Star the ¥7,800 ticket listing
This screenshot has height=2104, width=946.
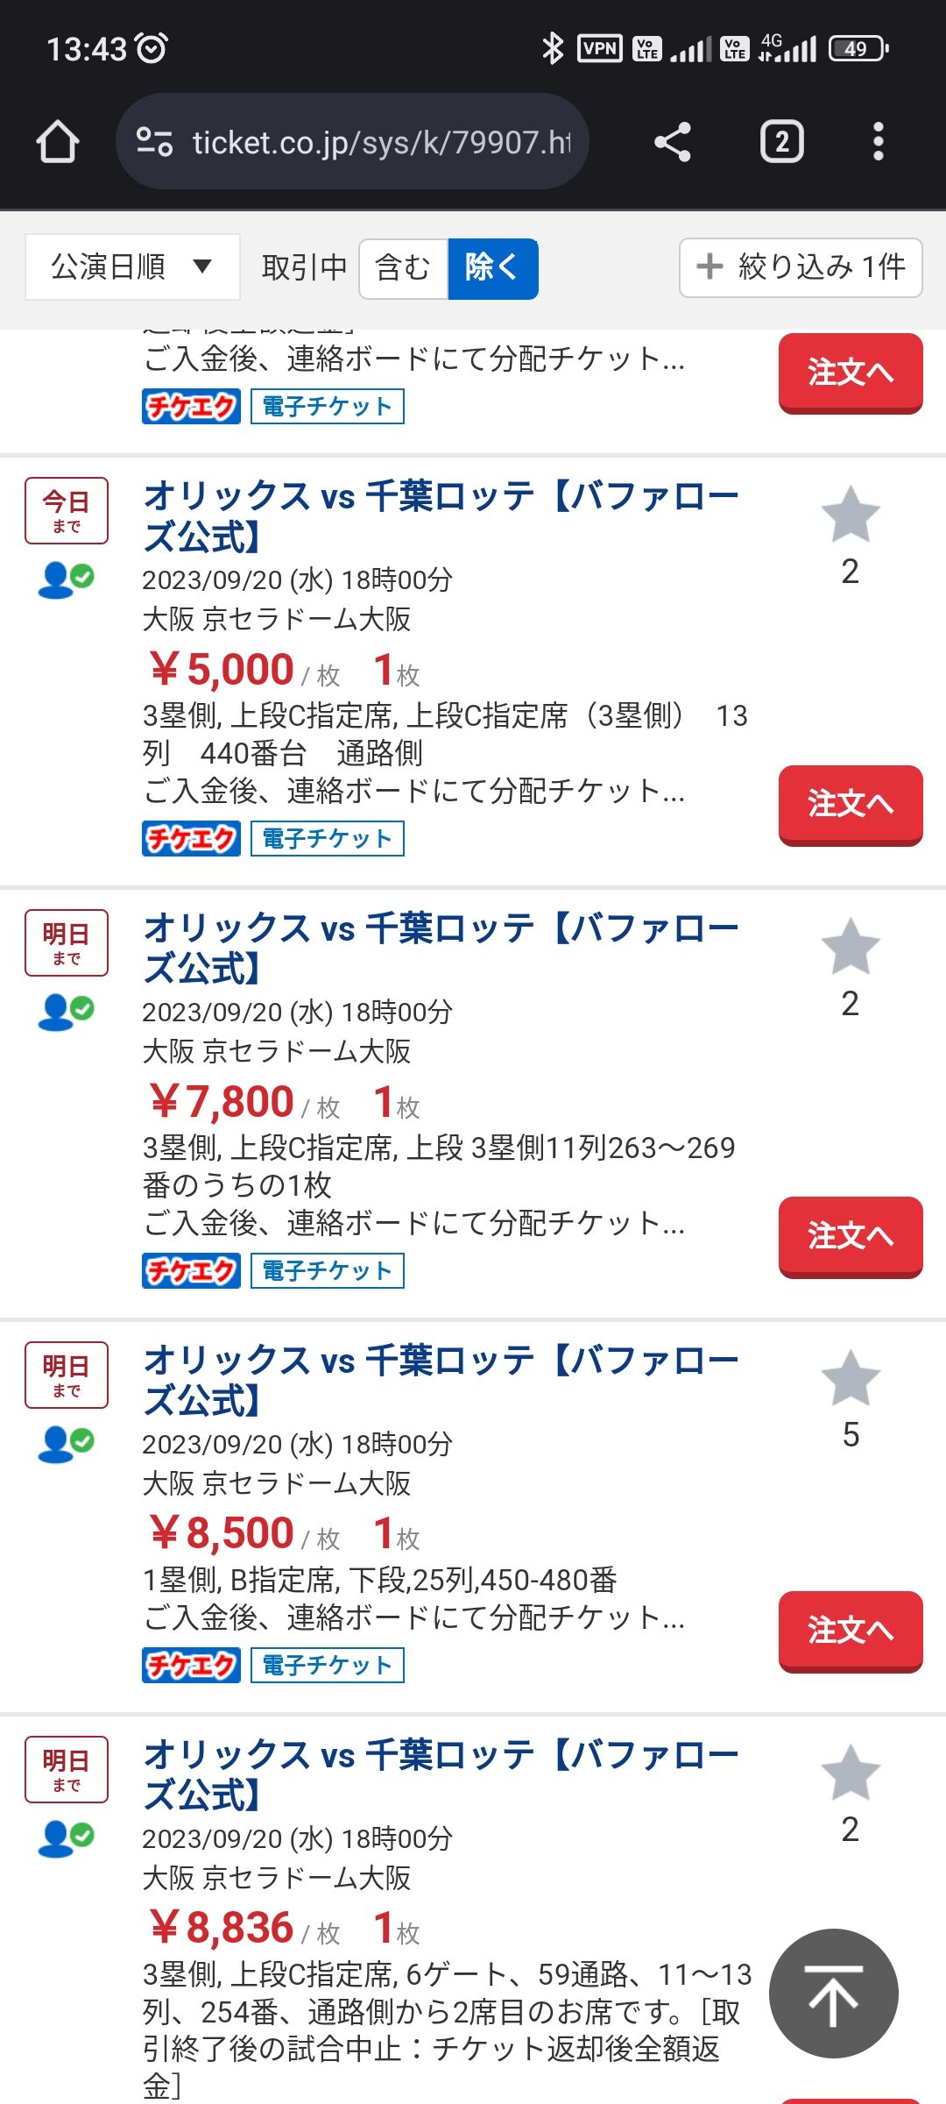pos(850,948)
